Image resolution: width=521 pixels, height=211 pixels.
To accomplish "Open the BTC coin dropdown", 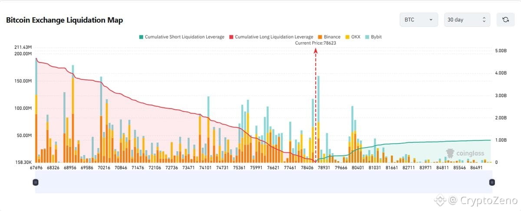I will [419, 20].
